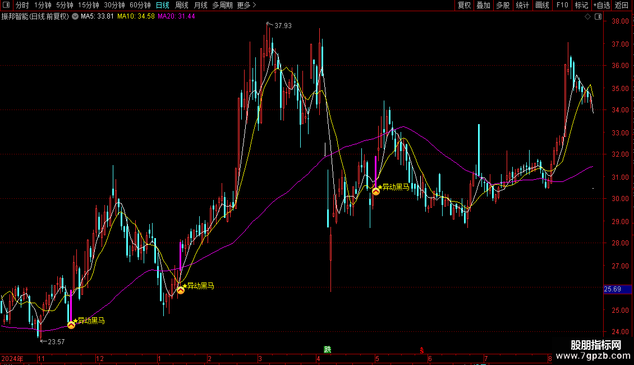
Task: Expand the indicator dropdown next to 振邦智能
Action: (x=75, y=16)
